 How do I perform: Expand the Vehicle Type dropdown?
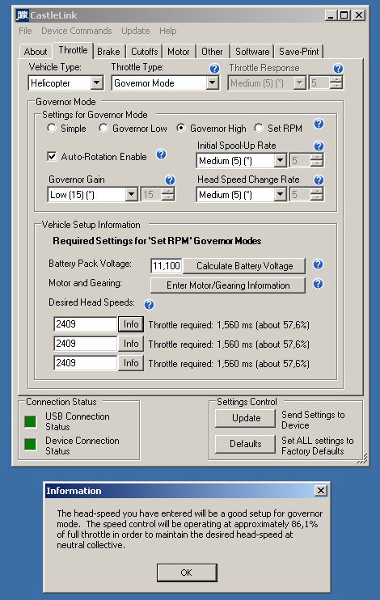click(x=97, y=82)
